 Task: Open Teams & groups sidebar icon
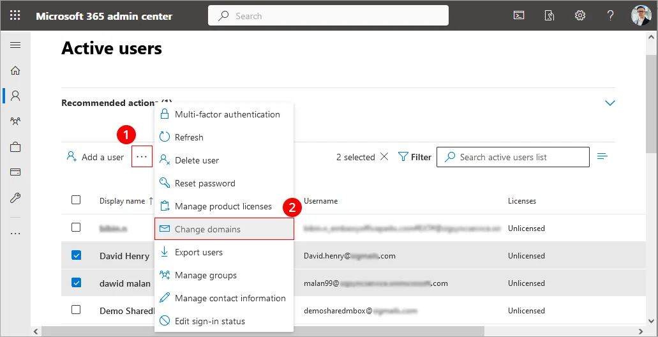coord(15,121)
